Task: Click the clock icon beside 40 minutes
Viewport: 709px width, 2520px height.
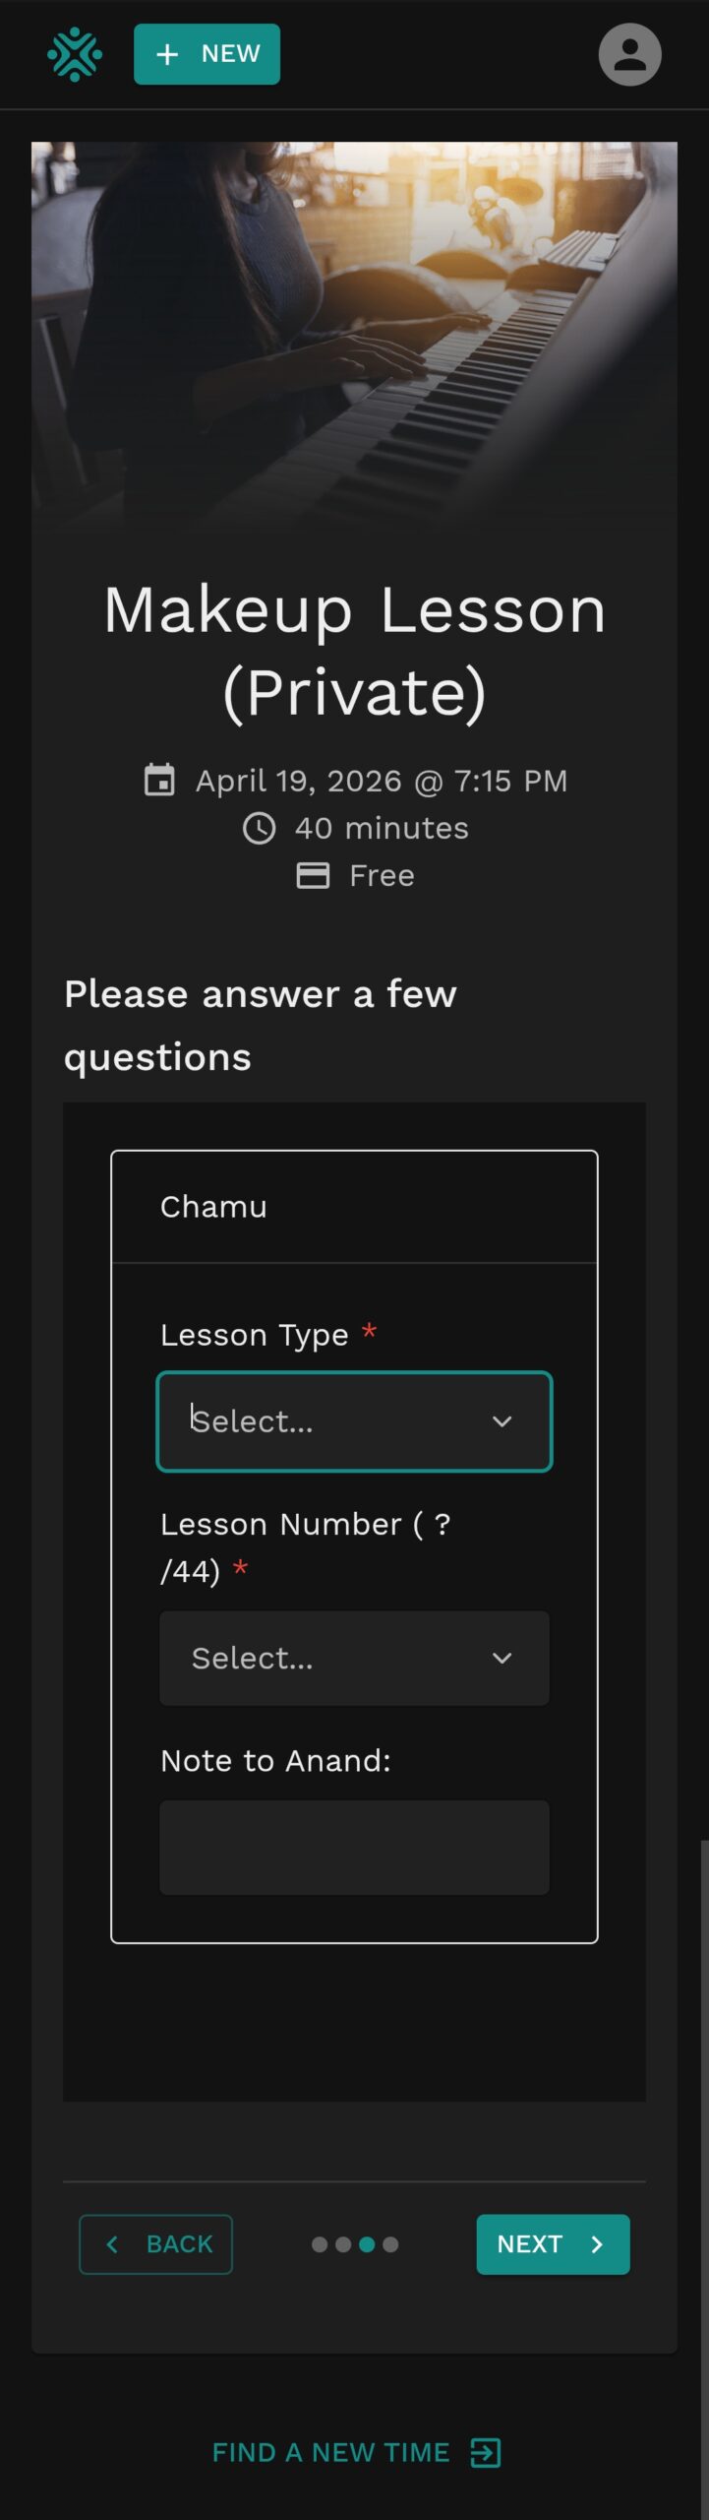Action: [259, 828]
